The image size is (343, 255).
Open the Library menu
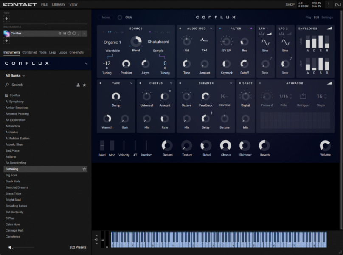(58, 4)
